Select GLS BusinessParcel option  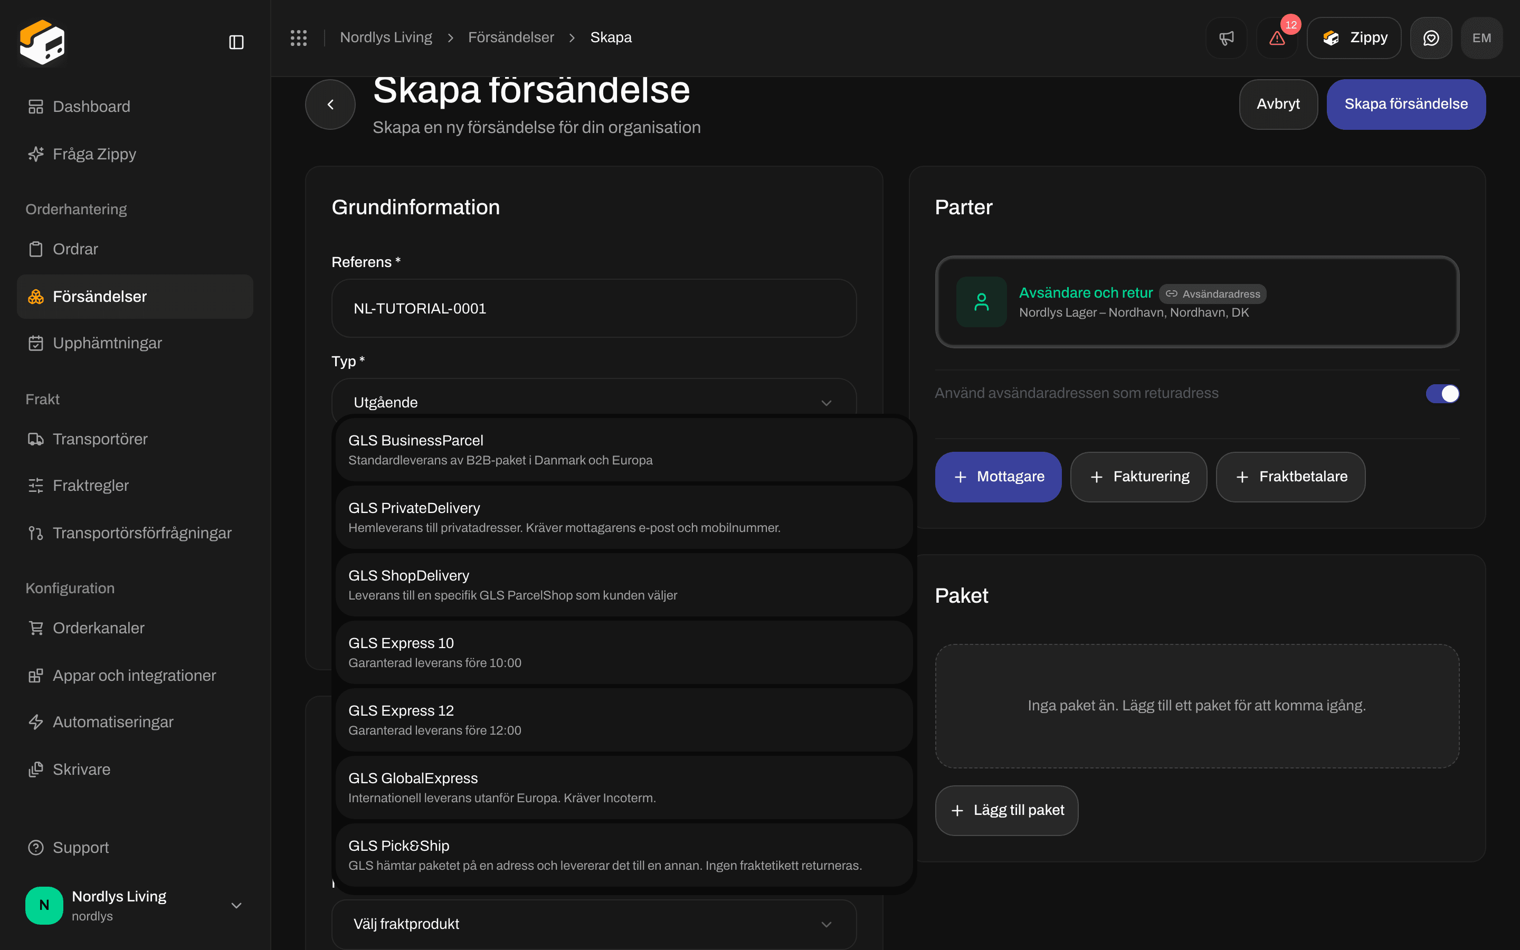coord(624,450)
